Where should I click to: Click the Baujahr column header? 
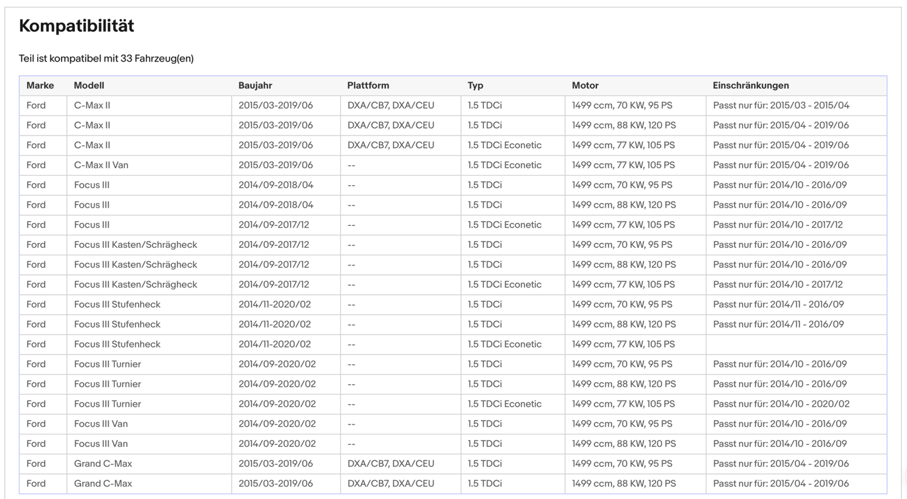255,85
